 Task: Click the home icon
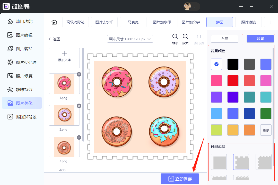(x=54, y=22)
